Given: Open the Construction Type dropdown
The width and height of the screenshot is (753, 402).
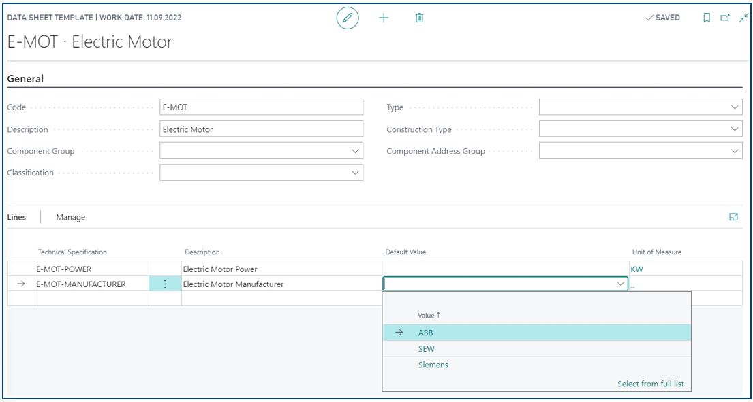Looking at the screenshot, I should pyautogui.click(x=735, y=129).
